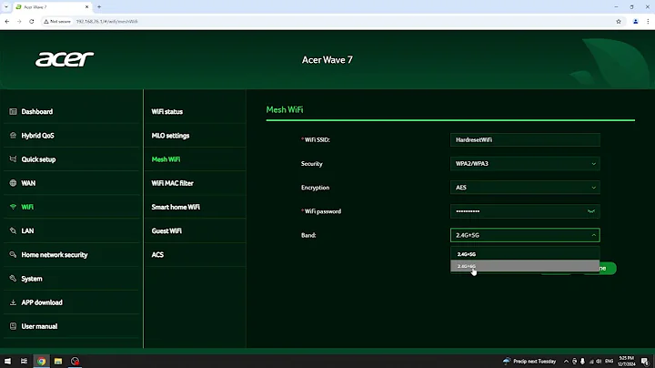This screenshot has width=655, height=368.
Task: Open the notifications center icon
Action: pos(645,362)
